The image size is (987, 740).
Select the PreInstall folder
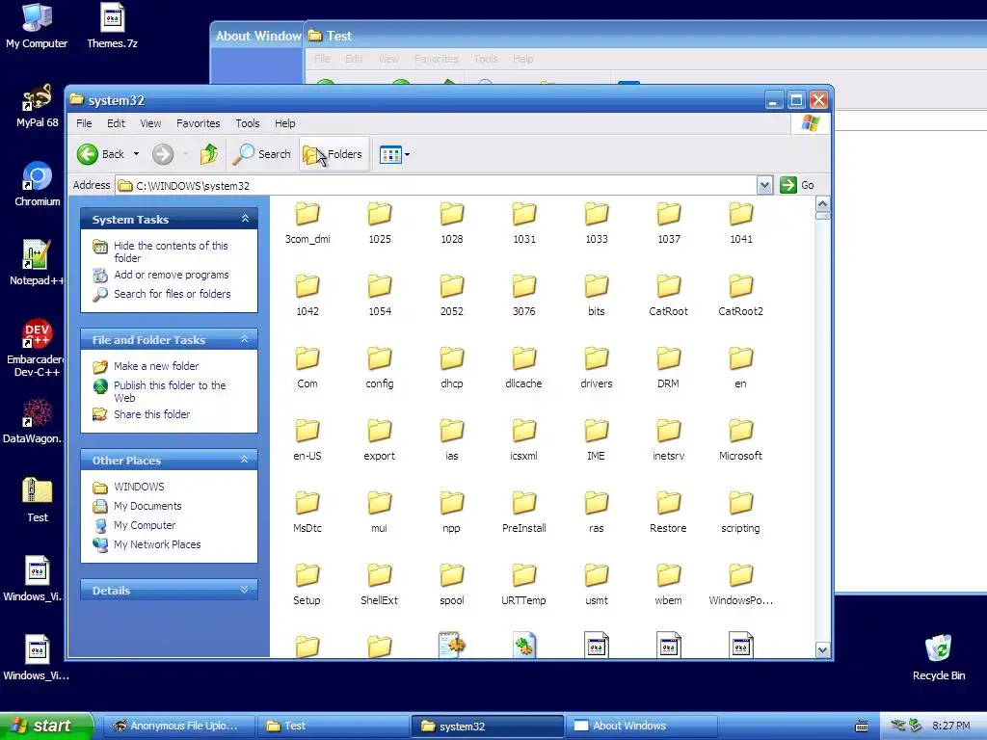[x=523, y=513]
